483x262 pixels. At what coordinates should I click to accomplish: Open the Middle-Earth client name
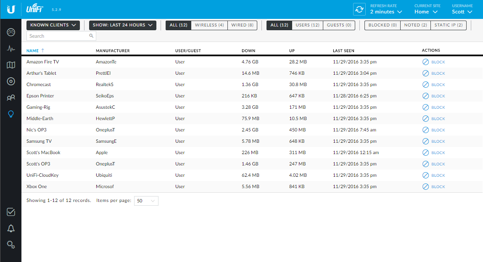tap(40, 119)
